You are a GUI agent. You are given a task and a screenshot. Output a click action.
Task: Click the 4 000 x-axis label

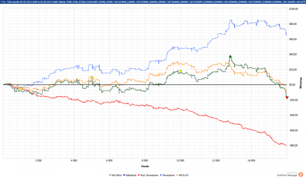point(74,161)
